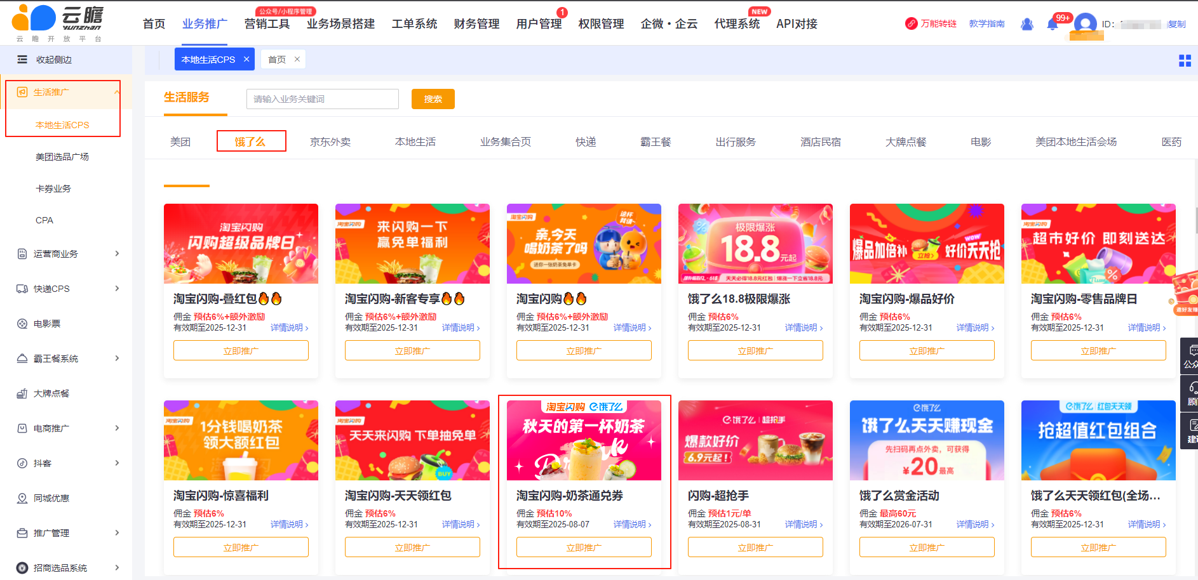Click the 霸王餐系统 sidebar icon
1198x580 pixels.
tap(22, 359)
